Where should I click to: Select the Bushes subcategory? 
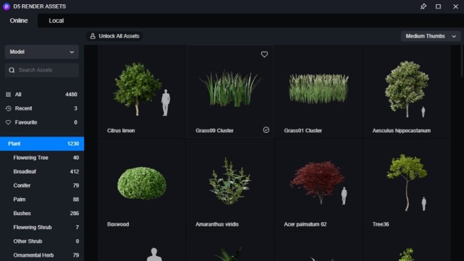[x=42, y=213]
